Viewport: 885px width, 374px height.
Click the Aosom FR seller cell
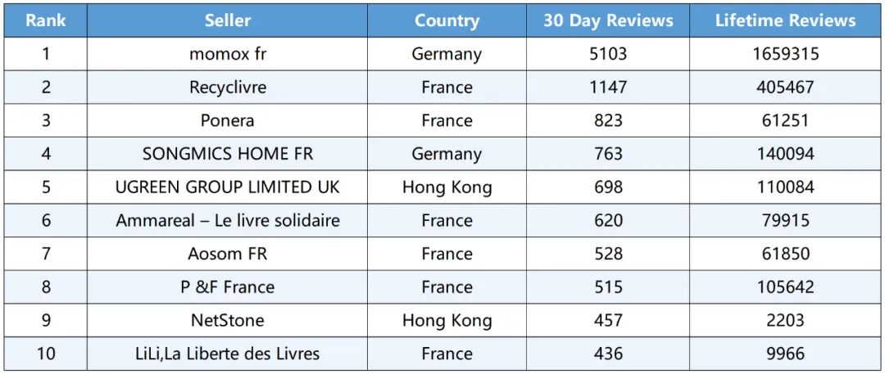point(228,254)
